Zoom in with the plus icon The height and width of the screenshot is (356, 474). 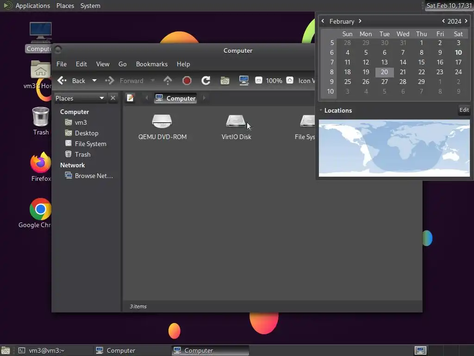(x=290, y=80)
